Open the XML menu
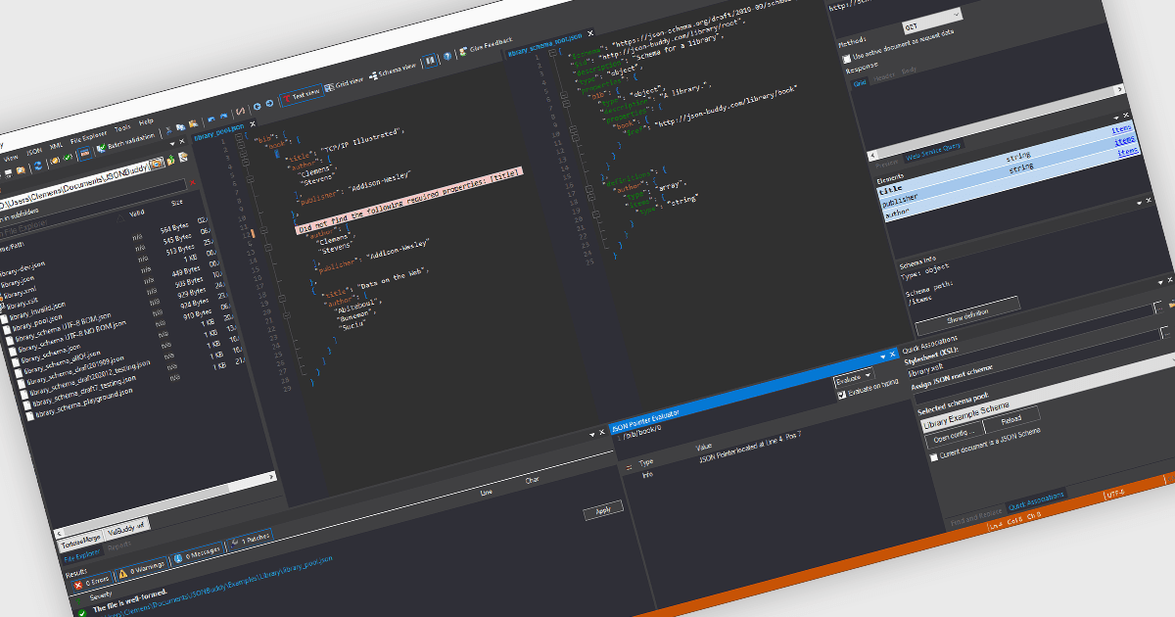The width and height of the screenshot is (1175, 617). point(57,146)
